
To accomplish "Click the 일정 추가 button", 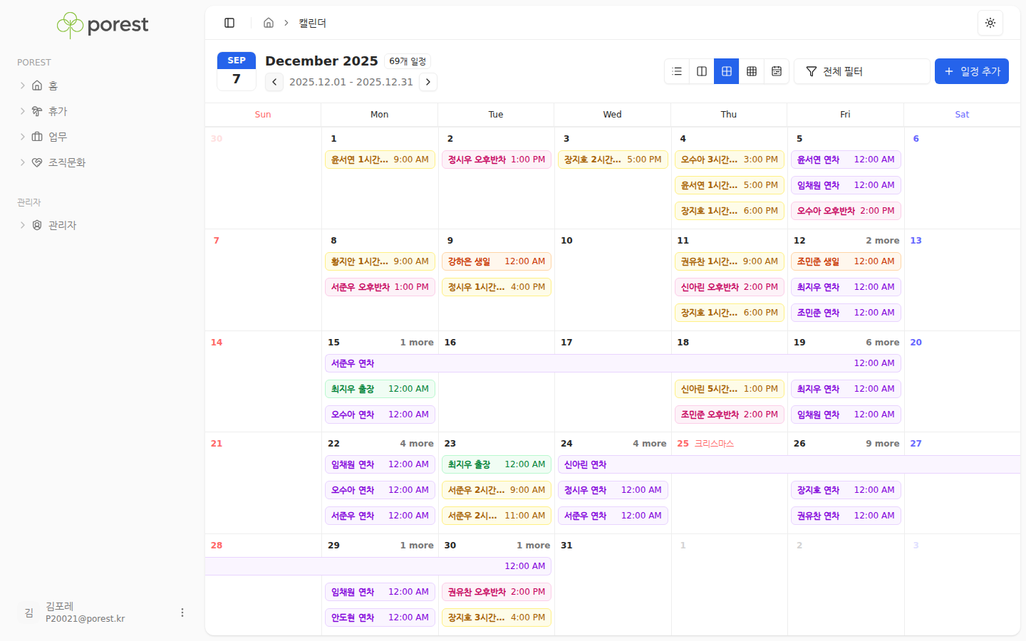I will click(972, 71).
